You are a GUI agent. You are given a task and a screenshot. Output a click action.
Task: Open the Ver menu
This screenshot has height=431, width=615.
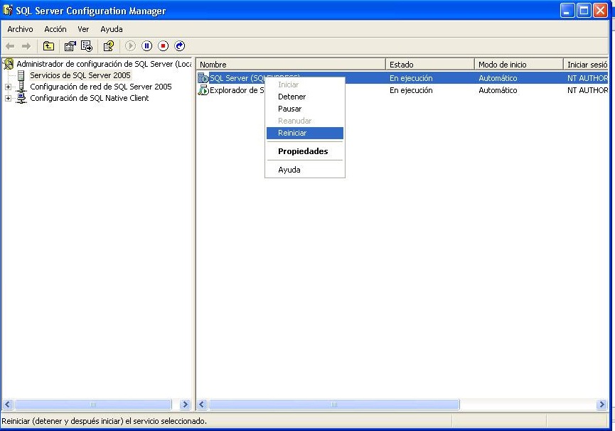83,29
